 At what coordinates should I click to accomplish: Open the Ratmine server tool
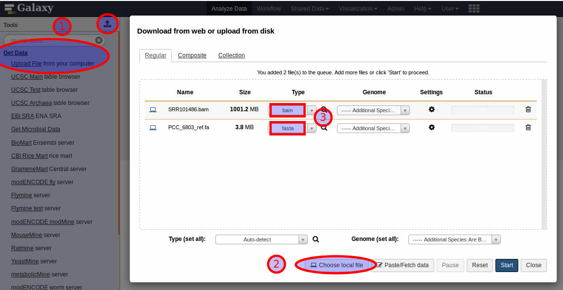point(31,248)
